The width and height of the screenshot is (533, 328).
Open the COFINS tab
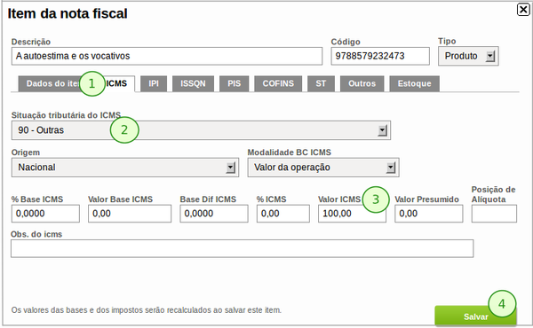[278, 84]
